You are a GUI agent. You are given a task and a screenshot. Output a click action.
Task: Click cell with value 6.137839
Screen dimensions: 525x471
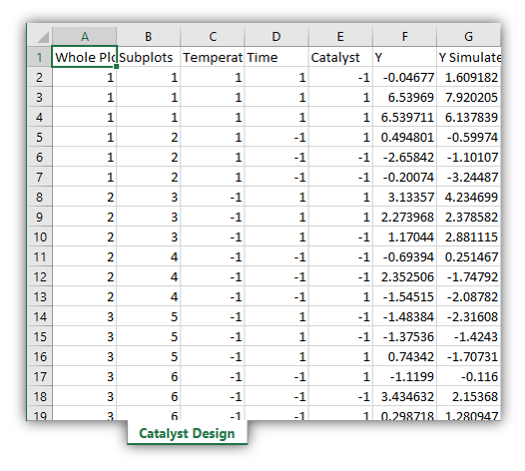[x=469, y=117]
